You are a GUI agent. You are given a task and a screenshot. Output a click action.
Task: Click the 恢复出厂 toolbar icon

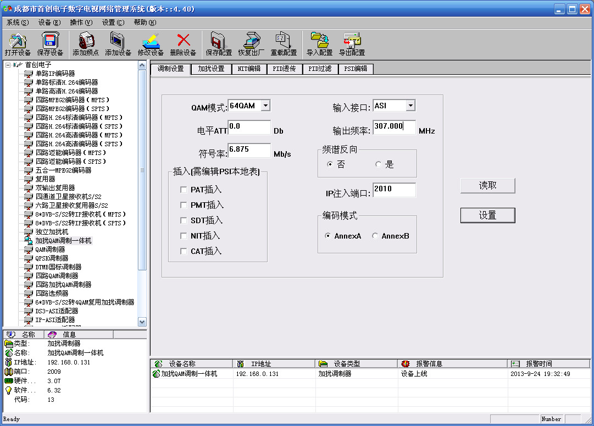pyautogui.click(x=251, y=41)
